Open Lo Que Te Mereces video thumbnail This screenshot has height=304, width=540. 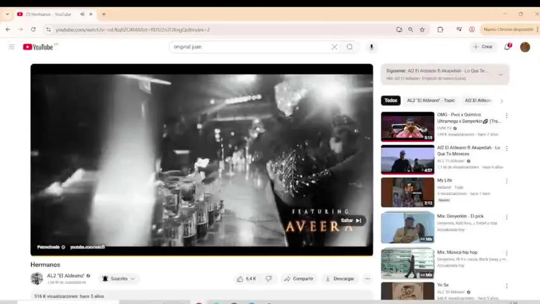coord(408,160)
